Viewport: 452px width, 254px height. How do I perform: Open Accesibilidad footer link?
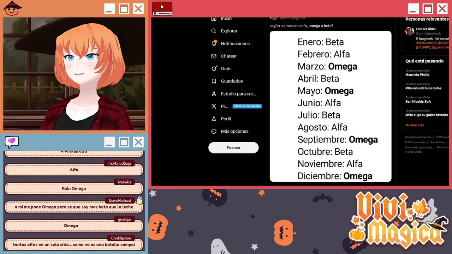(438, 142)
